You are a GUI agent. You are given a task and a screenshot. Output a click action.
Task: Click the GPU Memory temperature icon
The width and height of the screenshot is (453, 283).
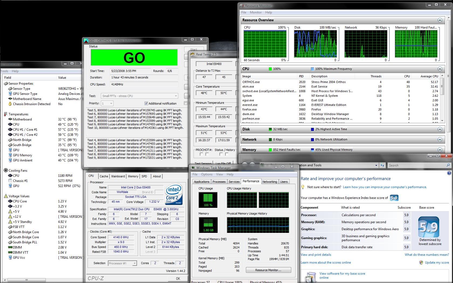(10, 155)
